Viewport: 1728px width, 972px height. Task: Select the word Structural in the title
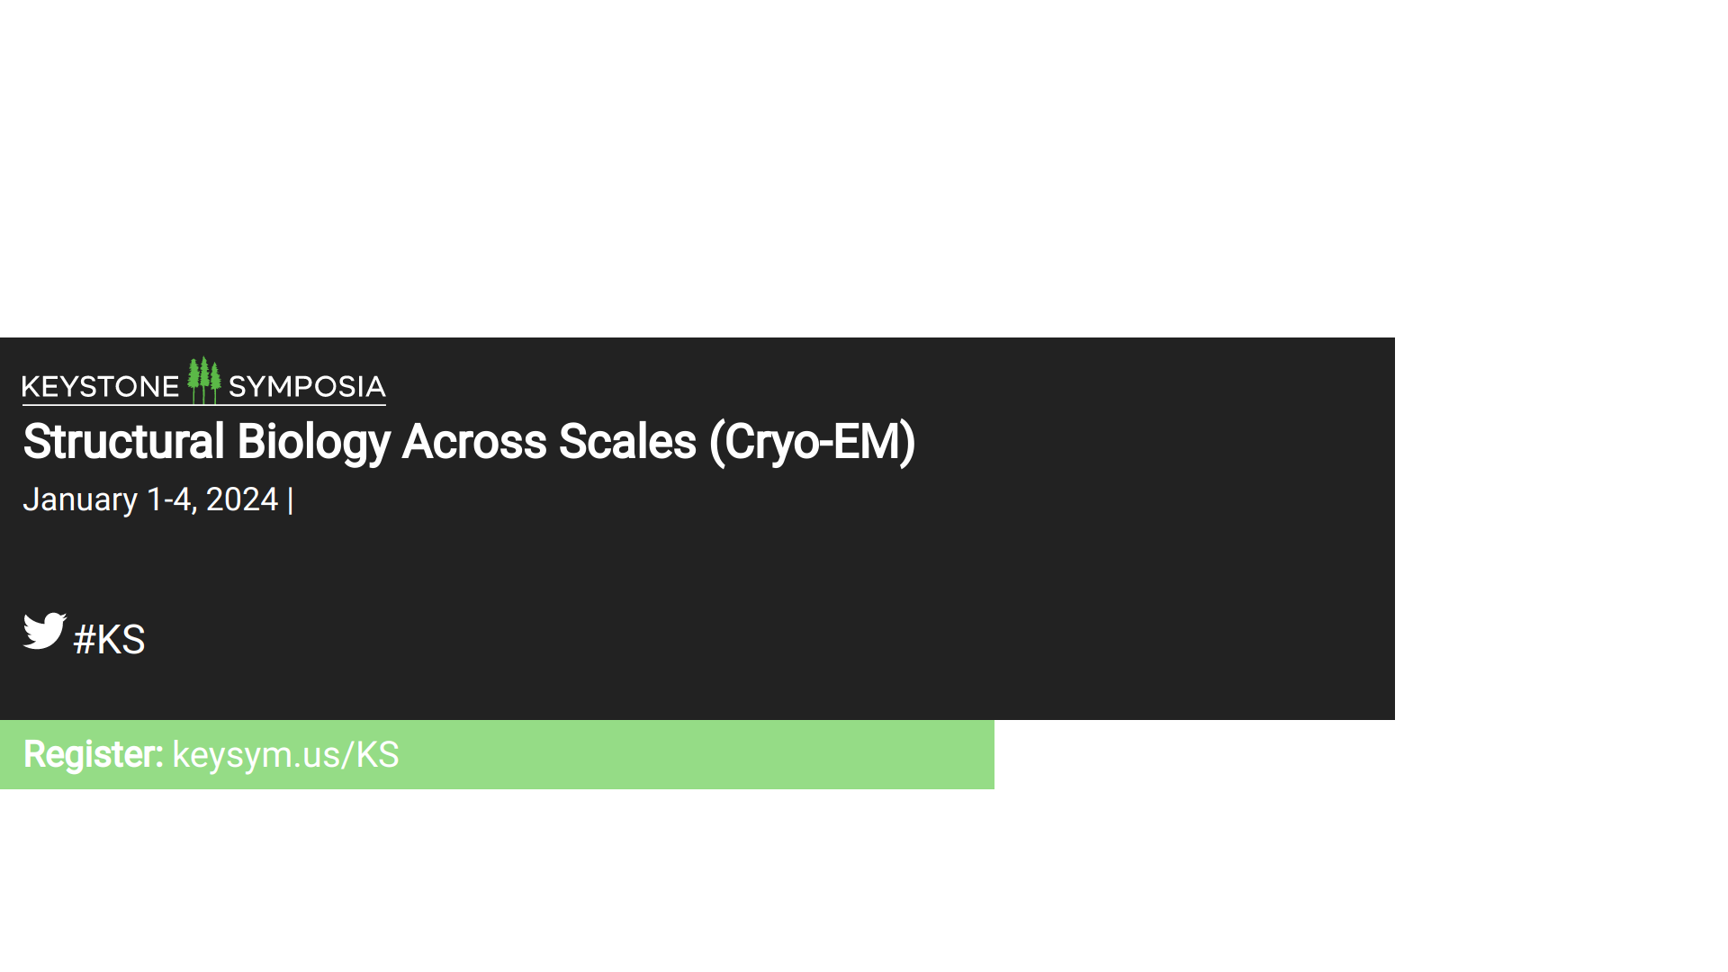(x=123, y=442)
